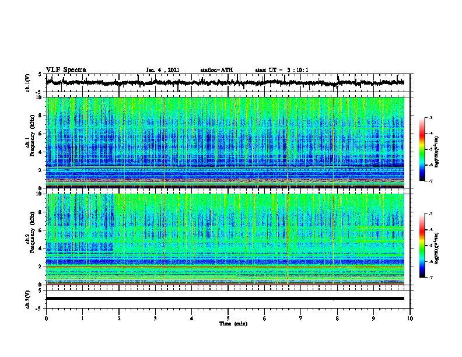
Task: Click the ch.2 colorbar log(PSD) label
Action: tap(437, 248)
